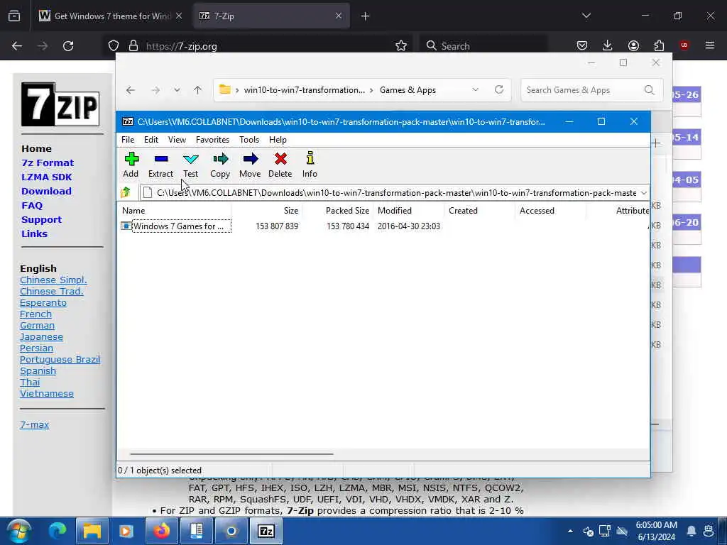
Task: Switch language to Japanese
Action: click(x=41, y=337)
